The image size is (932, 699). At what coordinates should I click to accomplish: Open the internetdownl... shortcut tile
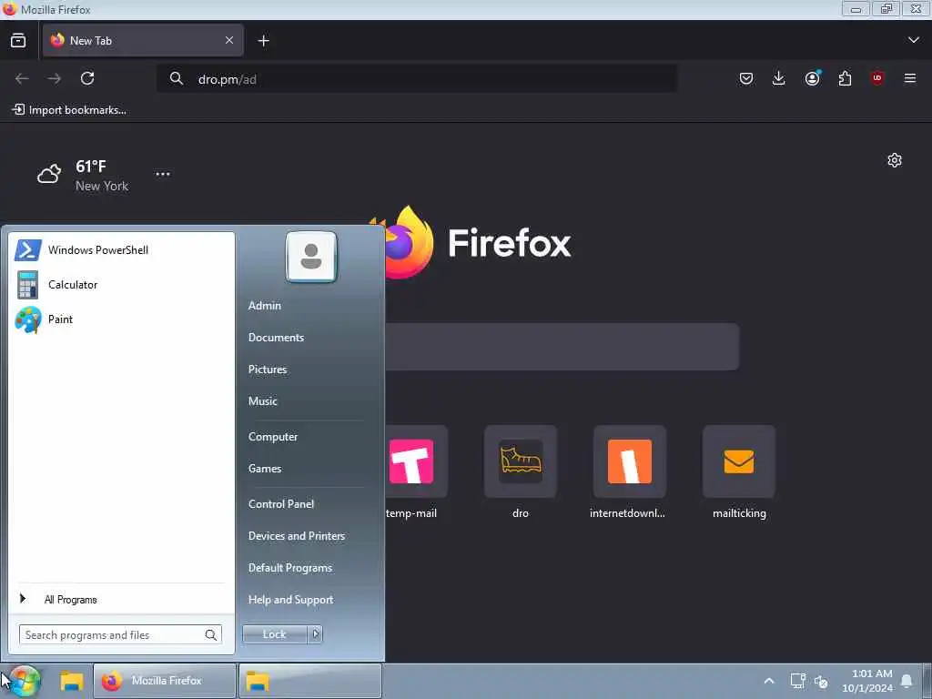630,461
